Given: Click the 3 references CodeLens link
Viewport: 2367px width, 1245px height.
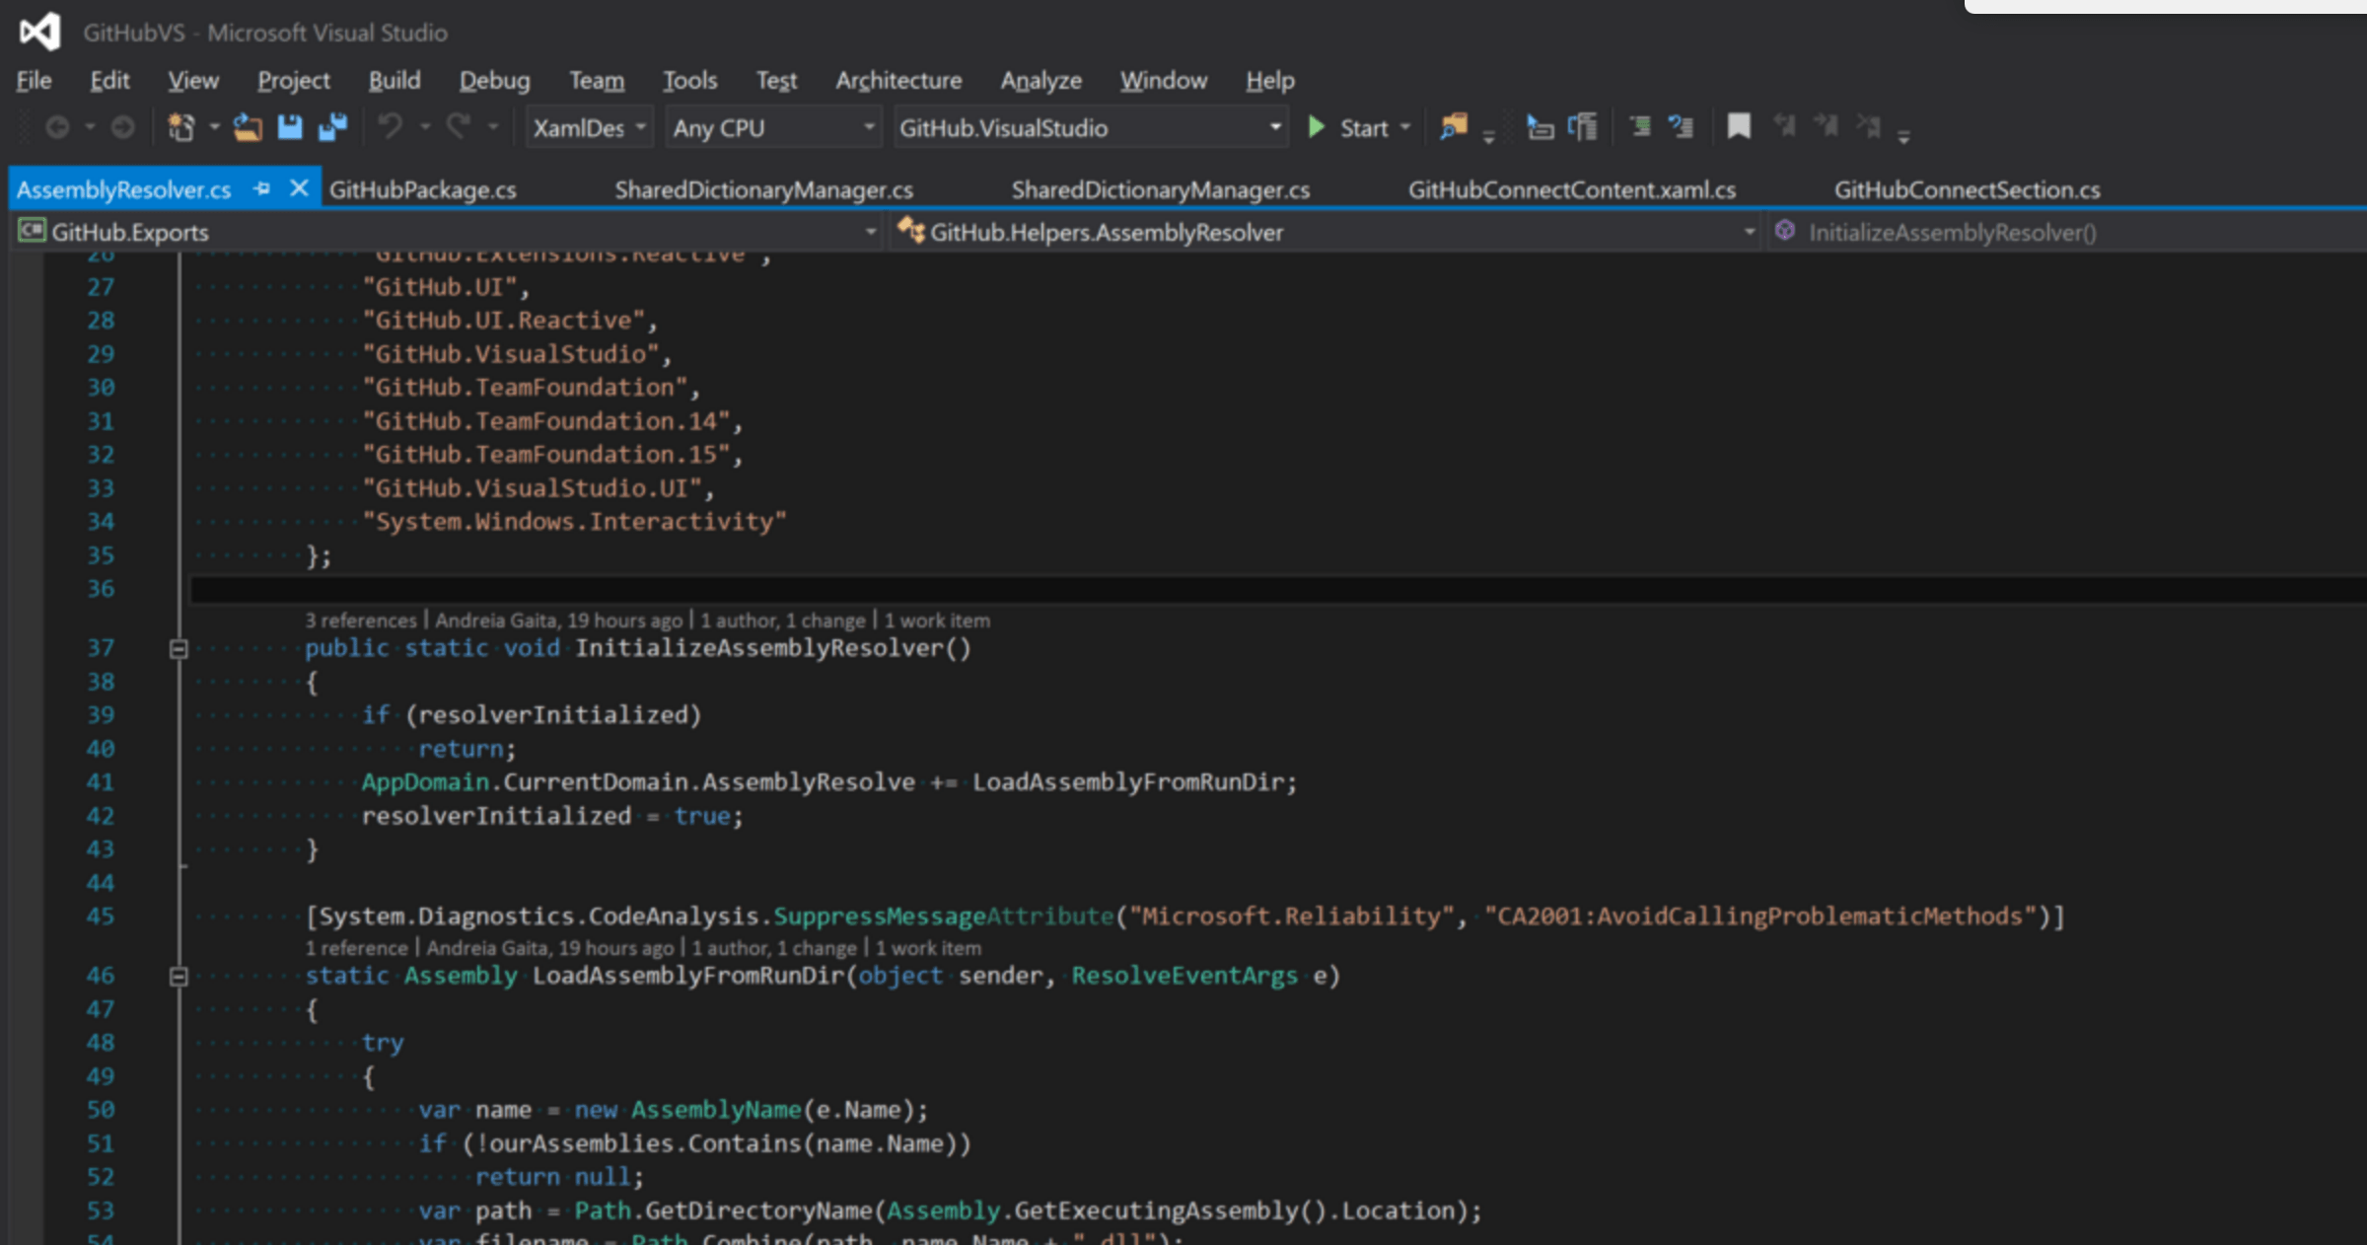Looking at the screenshot, I should [x=360, y=620].
